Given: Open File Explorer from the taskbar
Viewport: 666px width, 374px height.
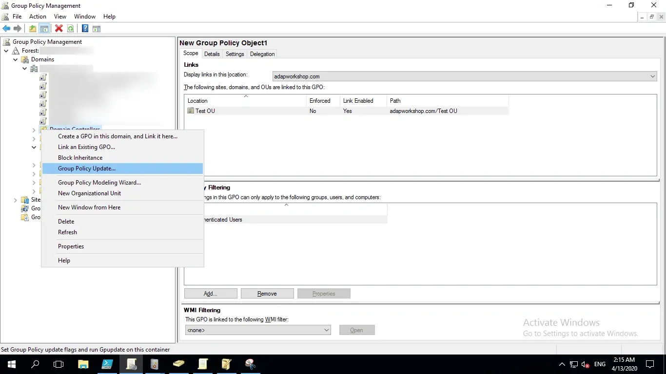Looking at the screenshot, I should coord(83,364).
